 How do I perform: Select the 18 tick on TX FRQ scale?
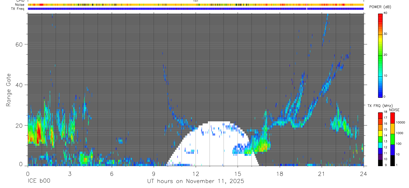point(385,112)
